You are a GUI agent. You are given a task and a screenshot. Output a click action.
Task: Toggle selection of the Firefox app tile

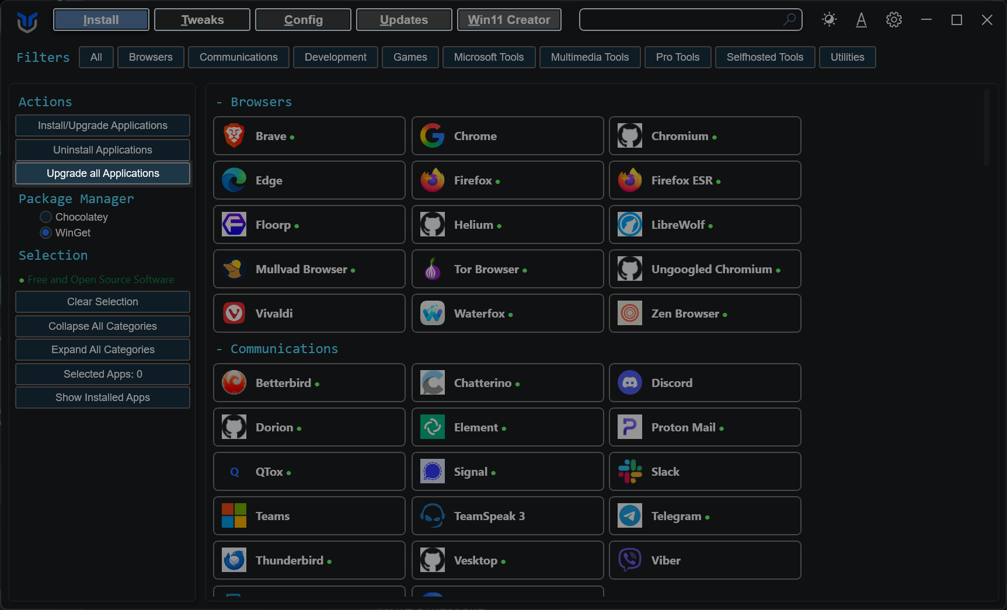(x=508, y=180)
